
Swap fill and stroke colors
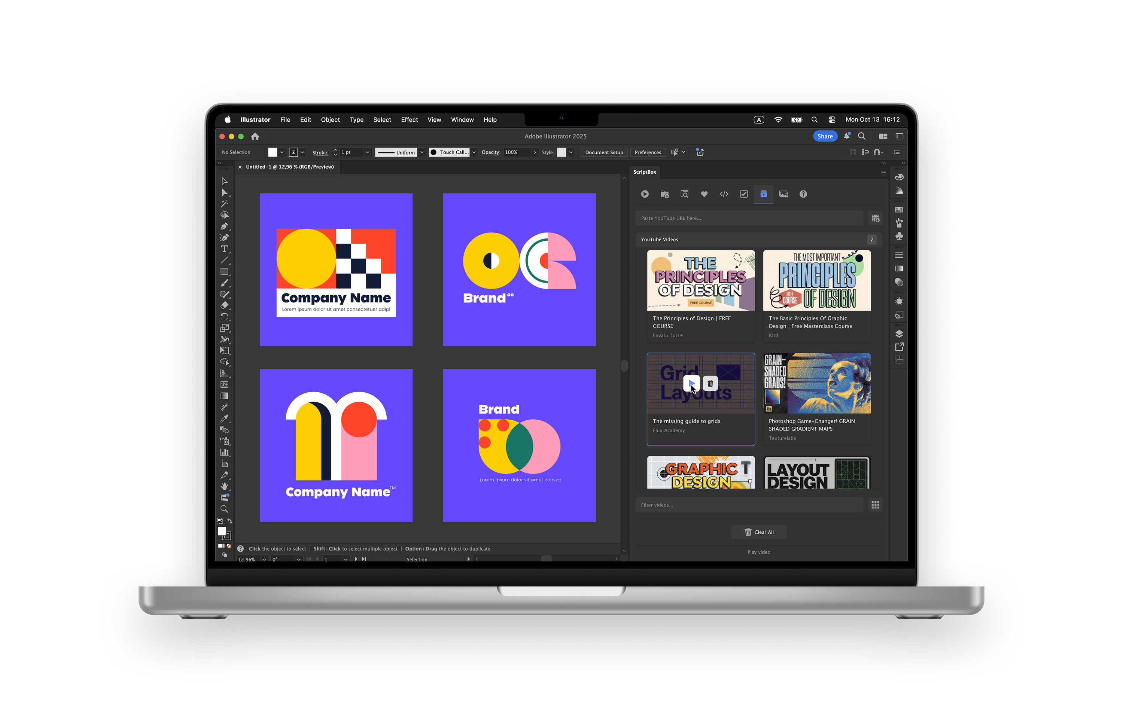coord(230,521)
